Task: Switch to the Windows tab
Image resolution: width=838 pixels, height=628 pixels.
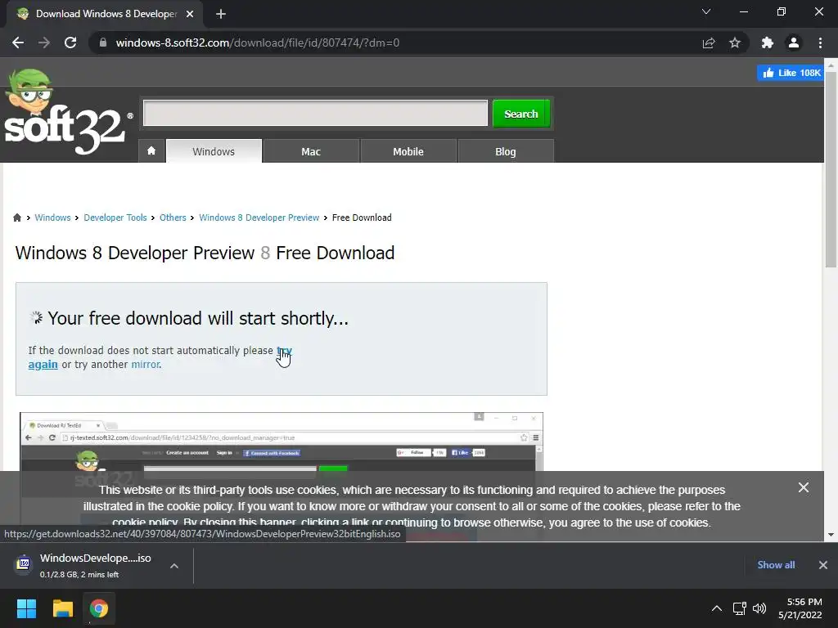Action: coord(214,151)
